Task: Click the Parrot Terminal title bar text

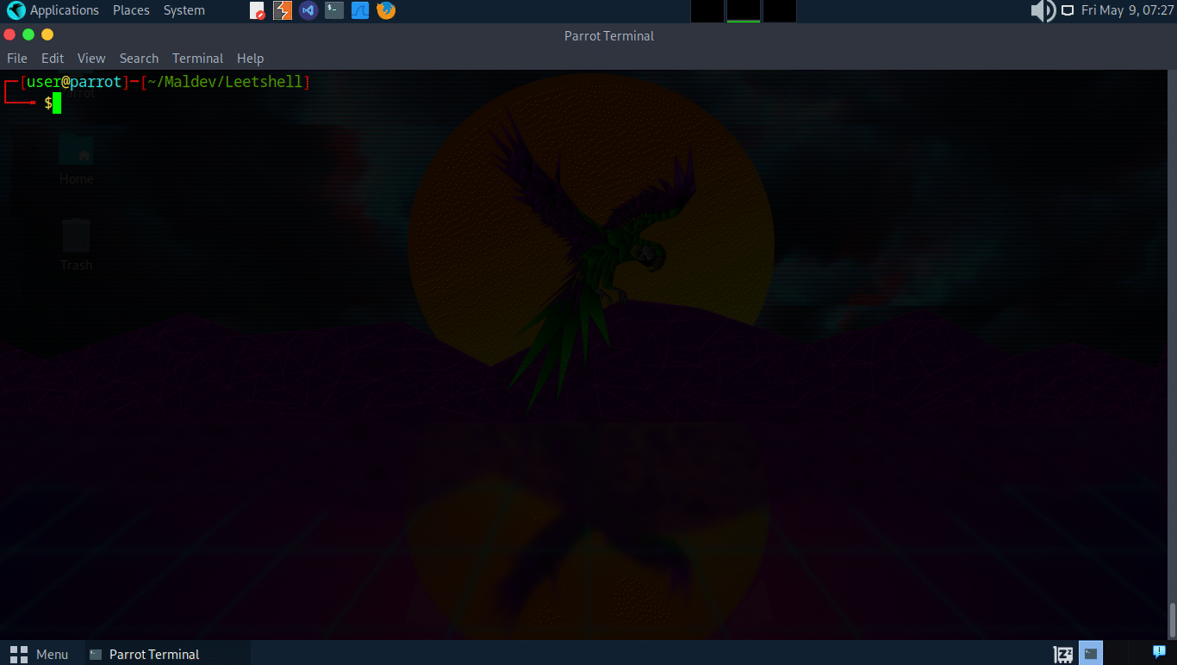Action: click(609, 36)
